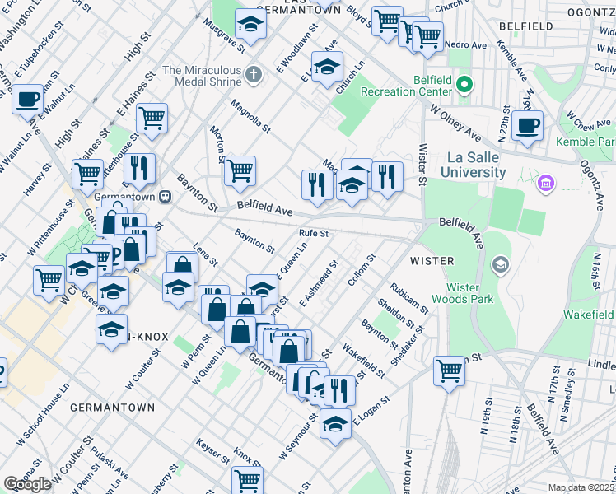
Task: Click the Keyser St street label
Action: tap(213, 451)
